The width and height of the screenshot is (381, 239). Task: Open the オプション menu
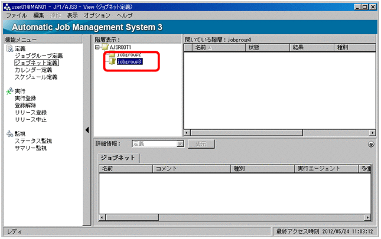pyautogui.click(x=97, y=15)
